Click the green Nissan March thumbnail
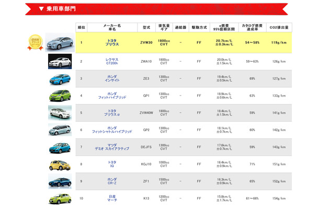 pos(60,199)
